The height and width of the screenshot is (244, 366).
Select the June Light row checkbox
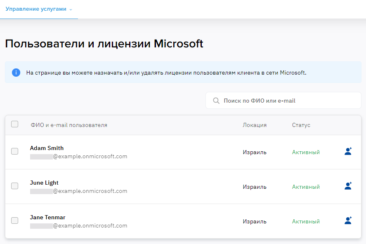15,186
